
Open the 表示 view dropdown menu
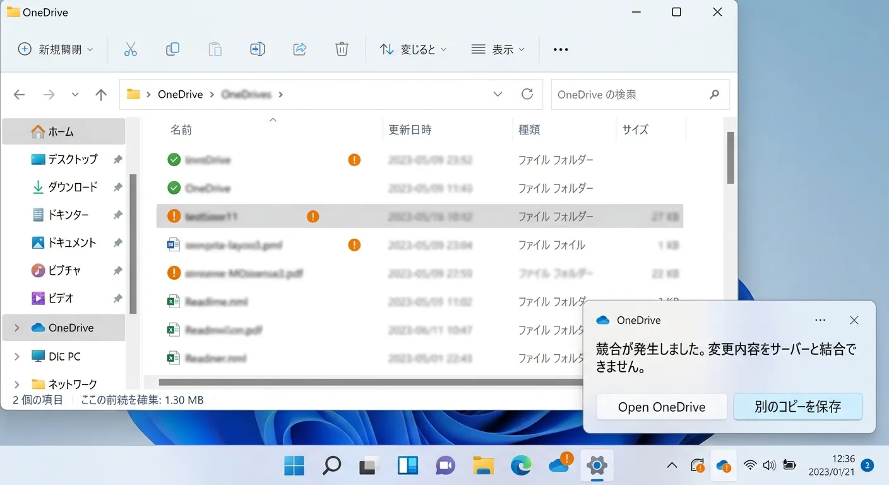[x=498, y=49]
